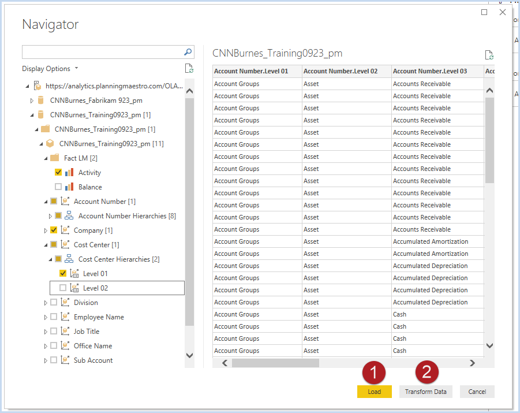Click tree panel scrollbar up arrow
This screenshot has height=413, width=520.
pos(189,91)
